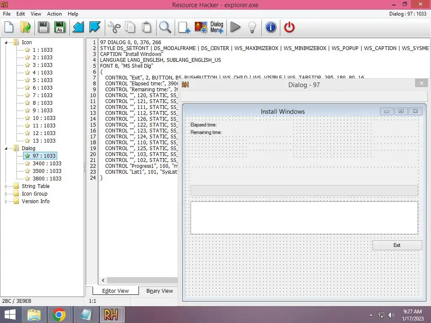This screenshot has height=323, width=431.
Task: Select icon resource 7 : 1033
Action: 43,95
